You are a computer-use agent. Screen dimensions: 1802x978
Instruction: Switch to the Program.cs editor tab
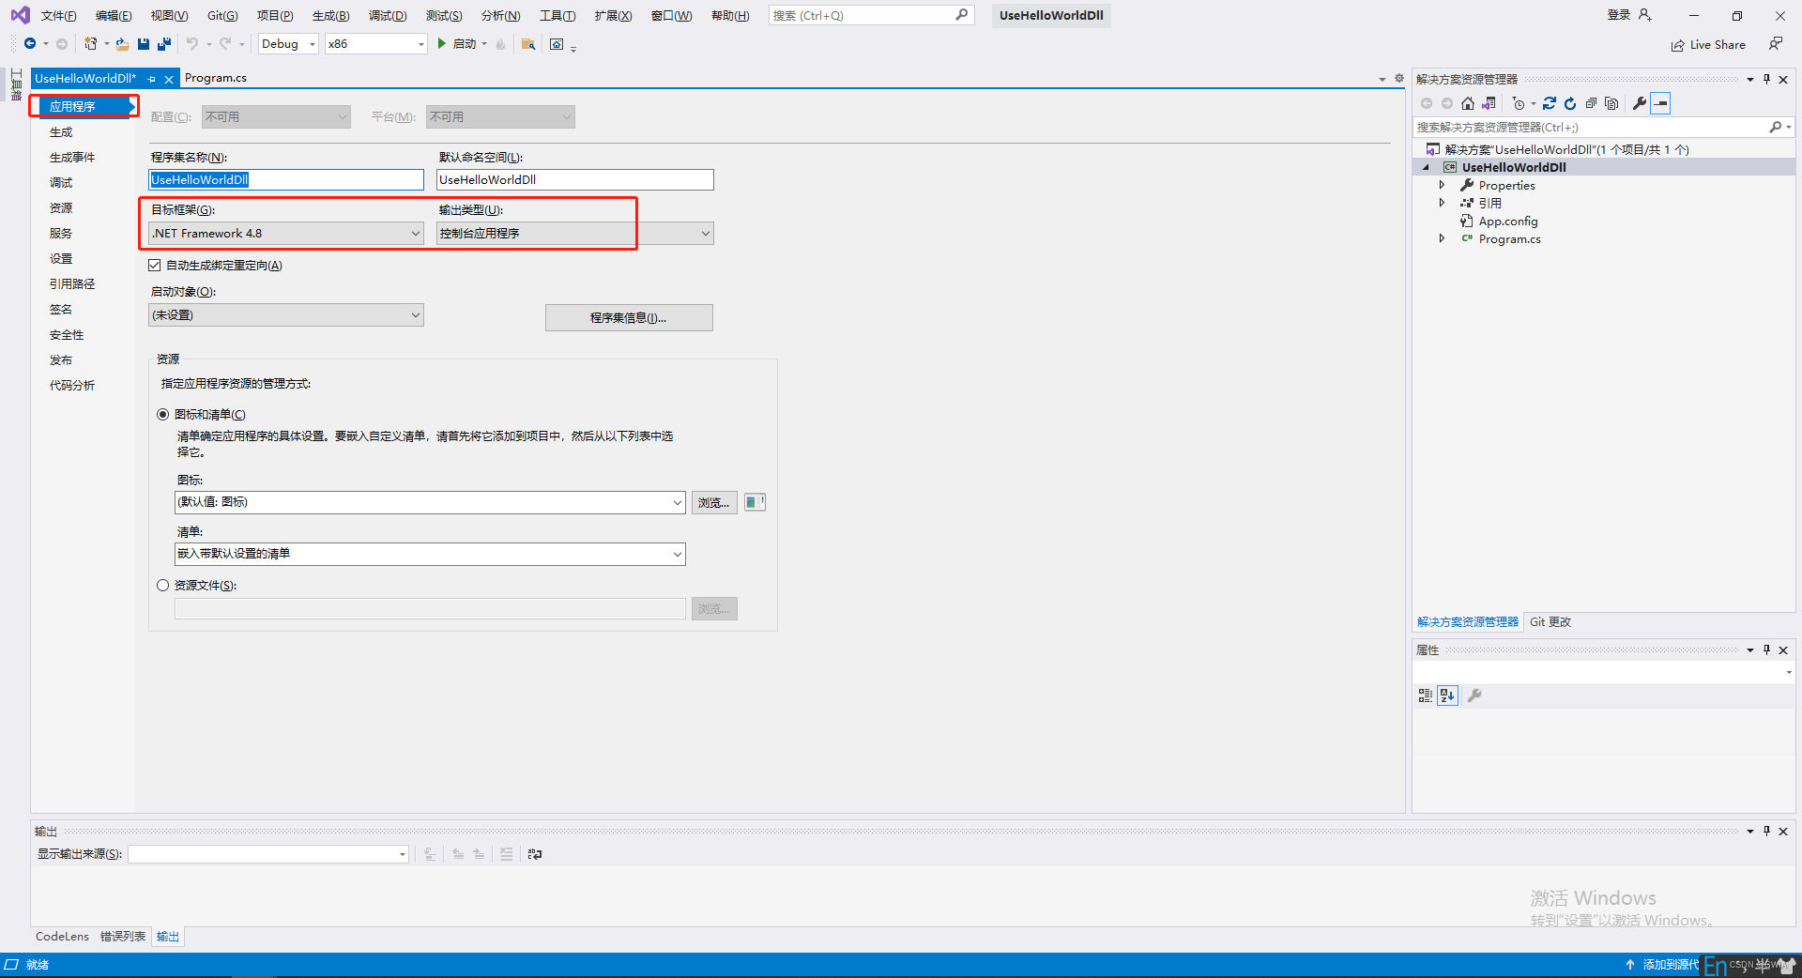216,78
